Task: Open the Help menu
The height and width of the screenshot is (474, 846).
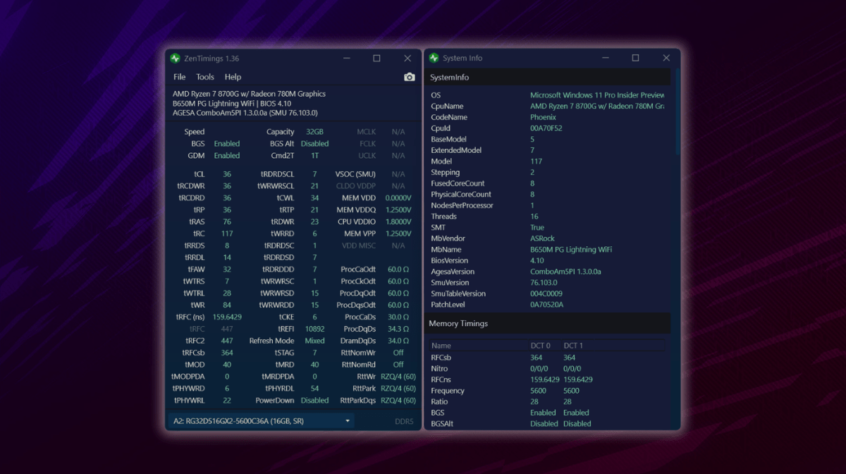Action: (233, 77)
